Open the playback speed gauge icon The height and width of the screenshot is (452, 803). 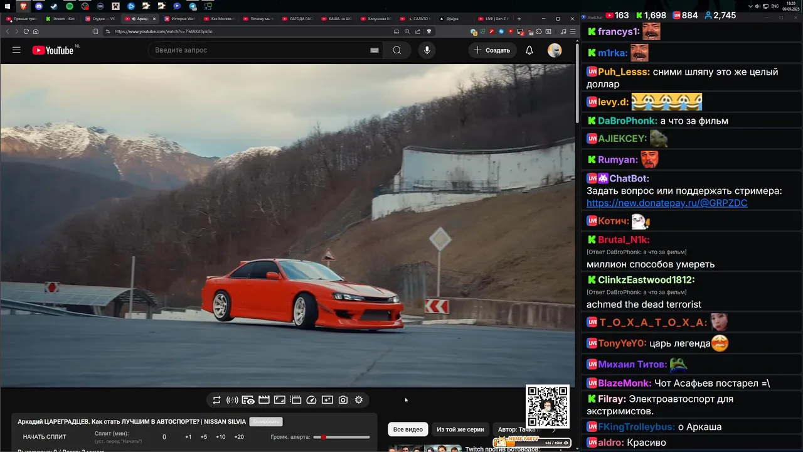point(311,400)
